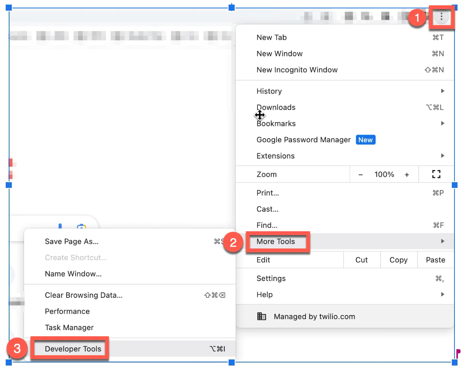The width and height of the screenshot is (464, 372).
Task: Open Chrome's three-dot menu icon
Action: pos(442,17)
